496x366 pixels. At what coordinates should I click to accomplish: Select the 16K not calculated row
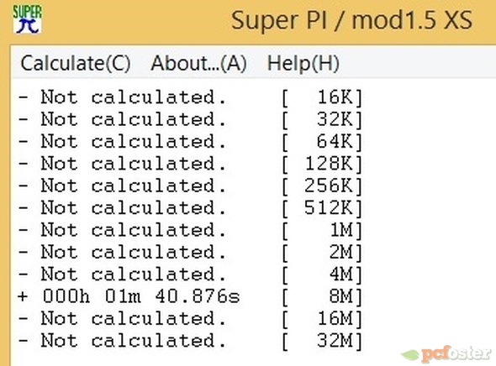coord(191,97)
